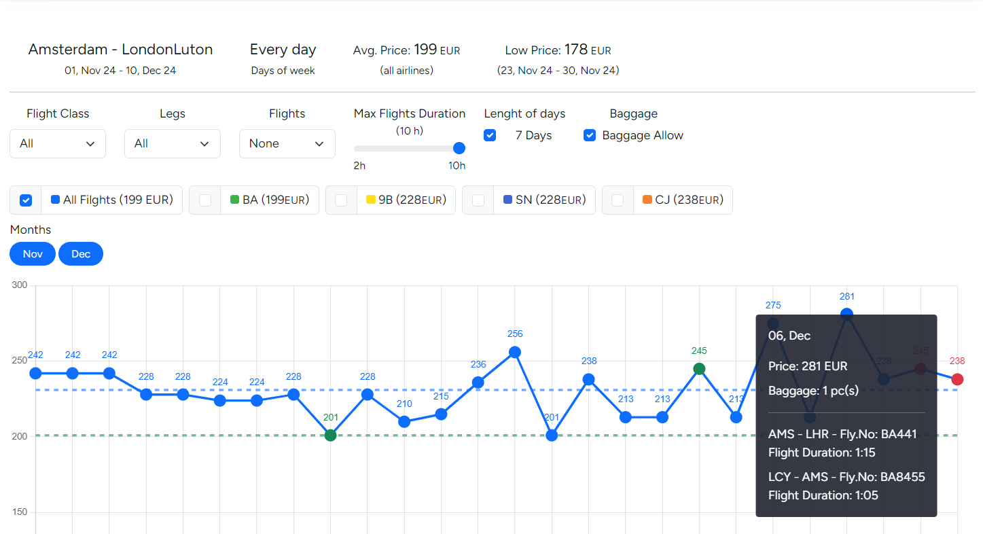This screenshot has height=534, width=983.
Task: Click the red 238 final data point
Action: coord(957,379)
